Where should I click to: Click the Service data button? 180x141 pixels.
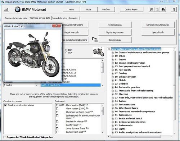[115, 40]
